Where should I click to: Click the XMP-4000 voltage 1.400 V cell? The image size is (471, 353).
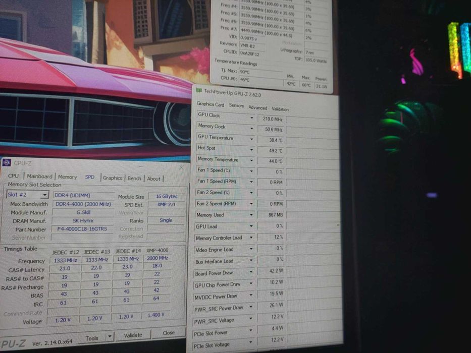point(155,315)
